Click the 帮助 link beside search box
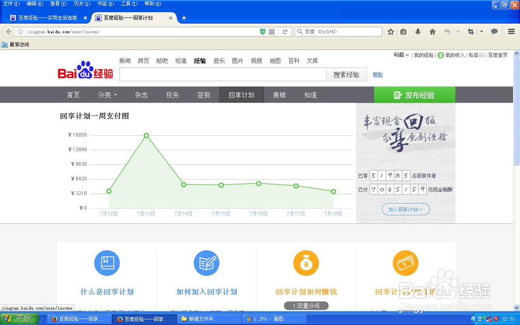This screenshot has width=520, height=325. (378, 75)
